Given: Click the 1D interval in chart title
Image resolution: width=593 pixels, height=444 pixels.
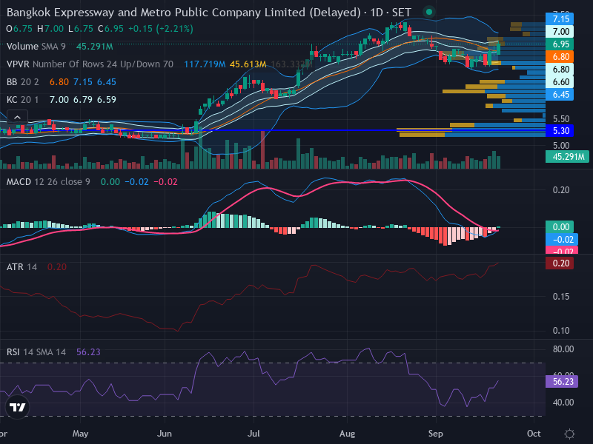Looking at the screenshot, I should point(377,13).
